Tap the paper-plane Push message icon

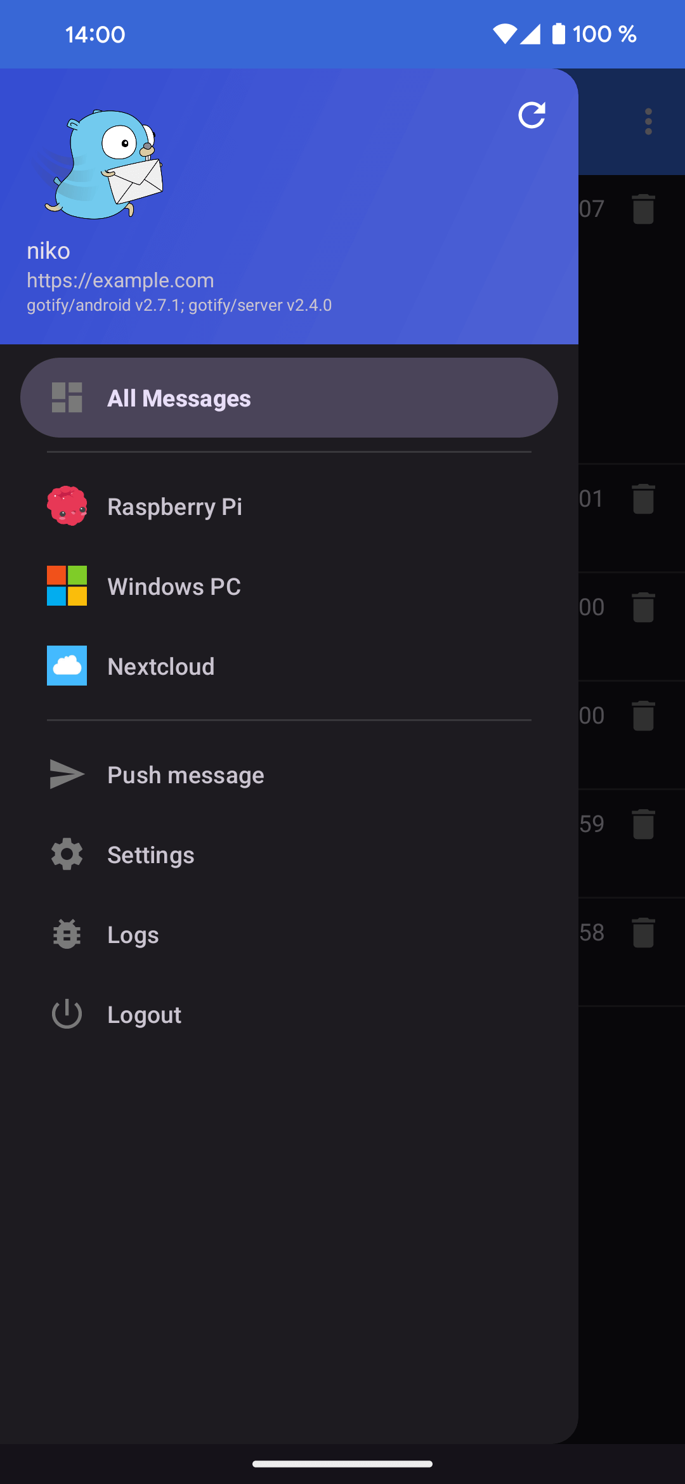click(67, 774)
